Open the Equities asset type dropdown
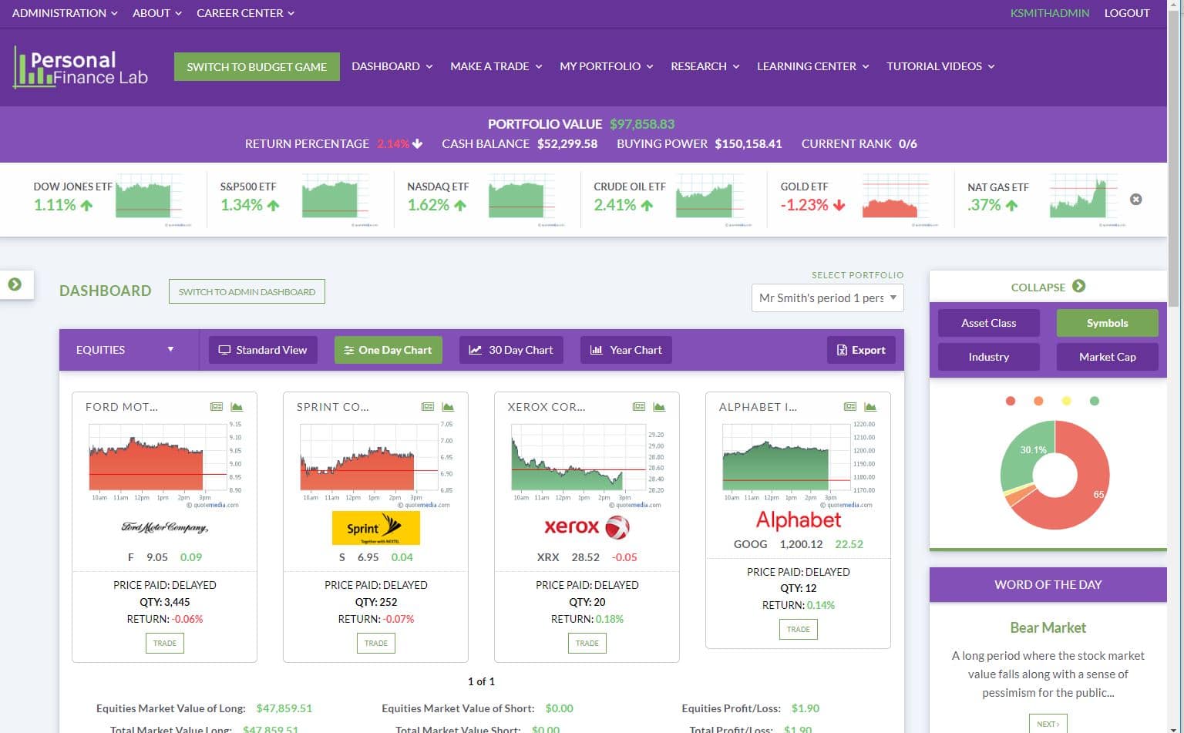The height and width of the screenshot is (733, 1184). (125, 350)
